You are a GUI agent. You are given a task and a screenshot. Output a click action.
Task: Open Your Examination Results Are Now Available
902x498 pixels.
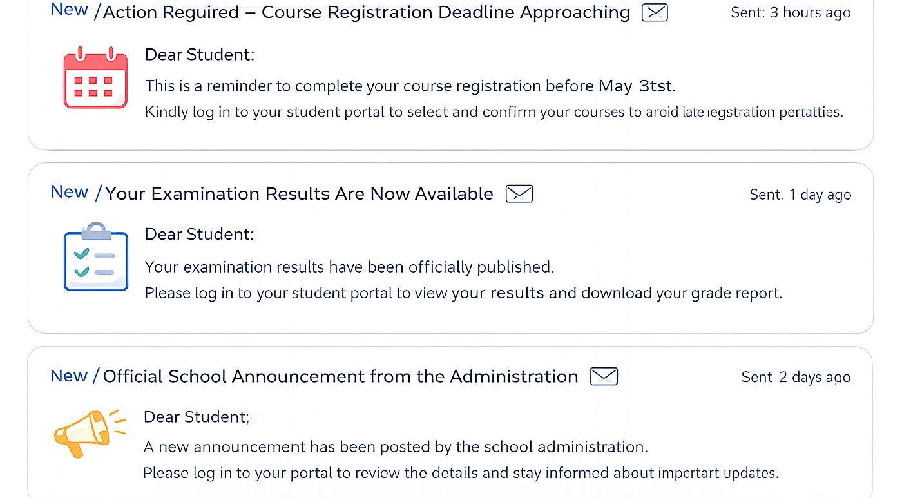tap(299, 194)
